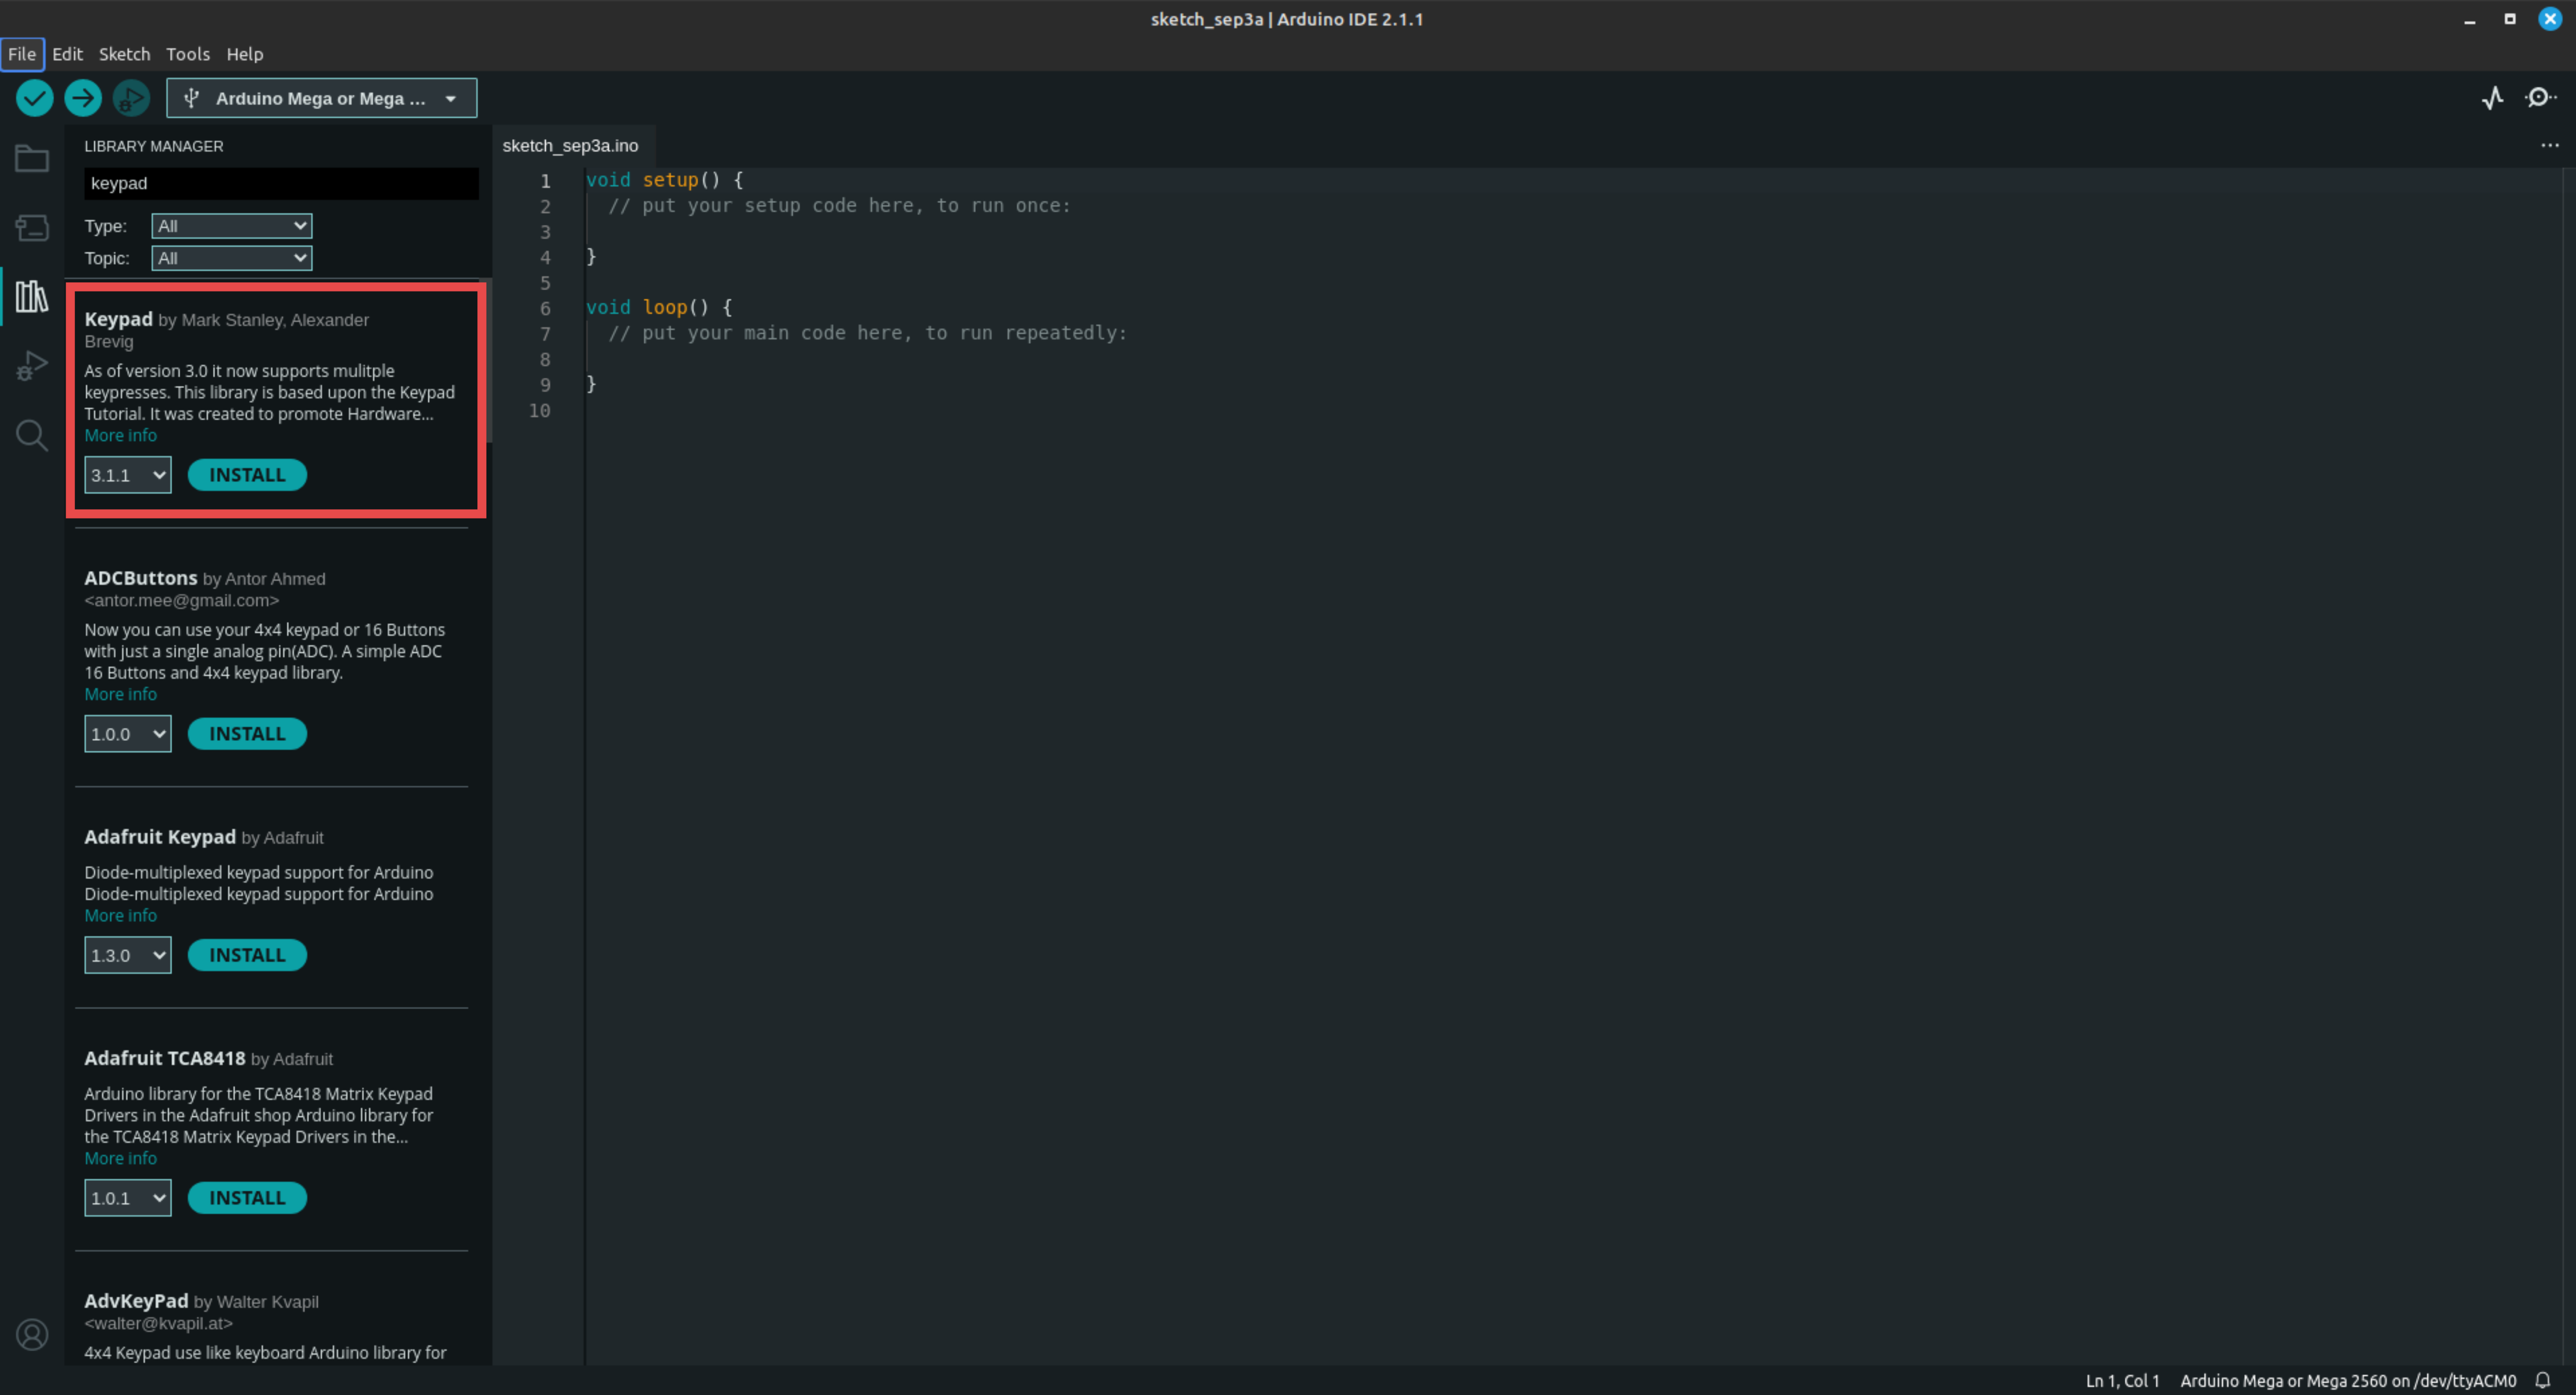Install the ADCButtons library

(x=247, y=734)
